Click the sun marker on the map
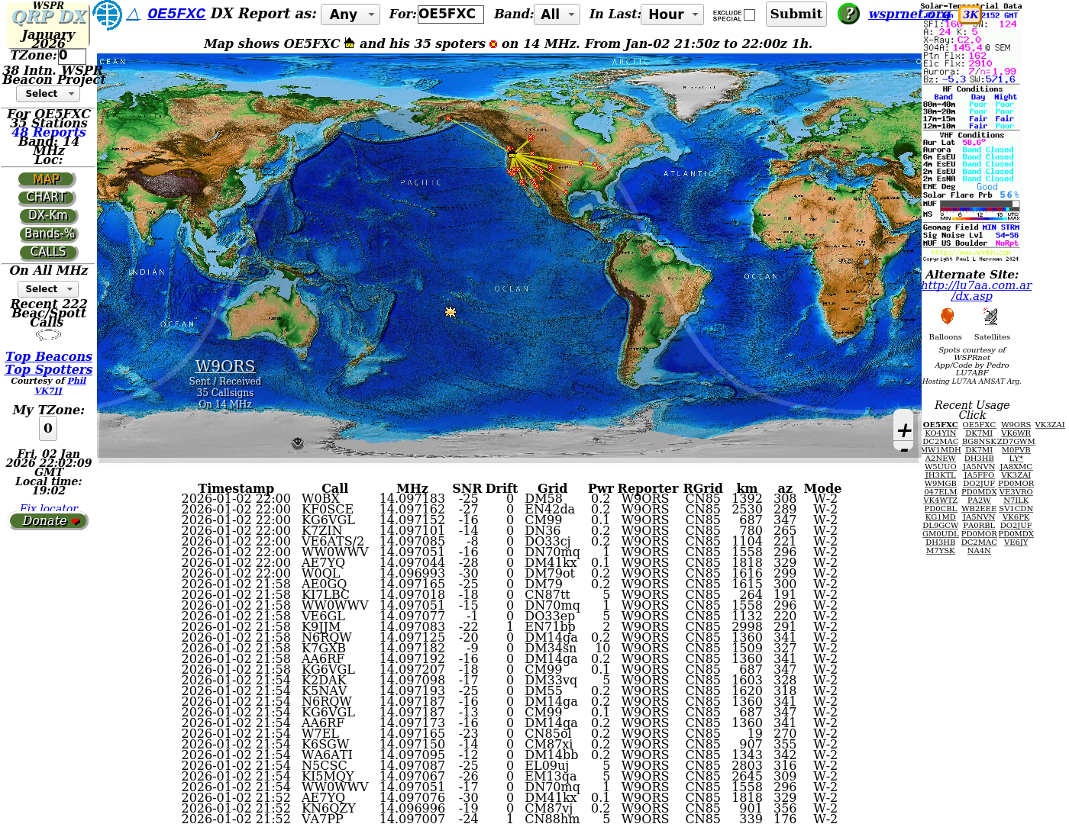This screenshot has height=824, width=1069. [x=451, y=312]
